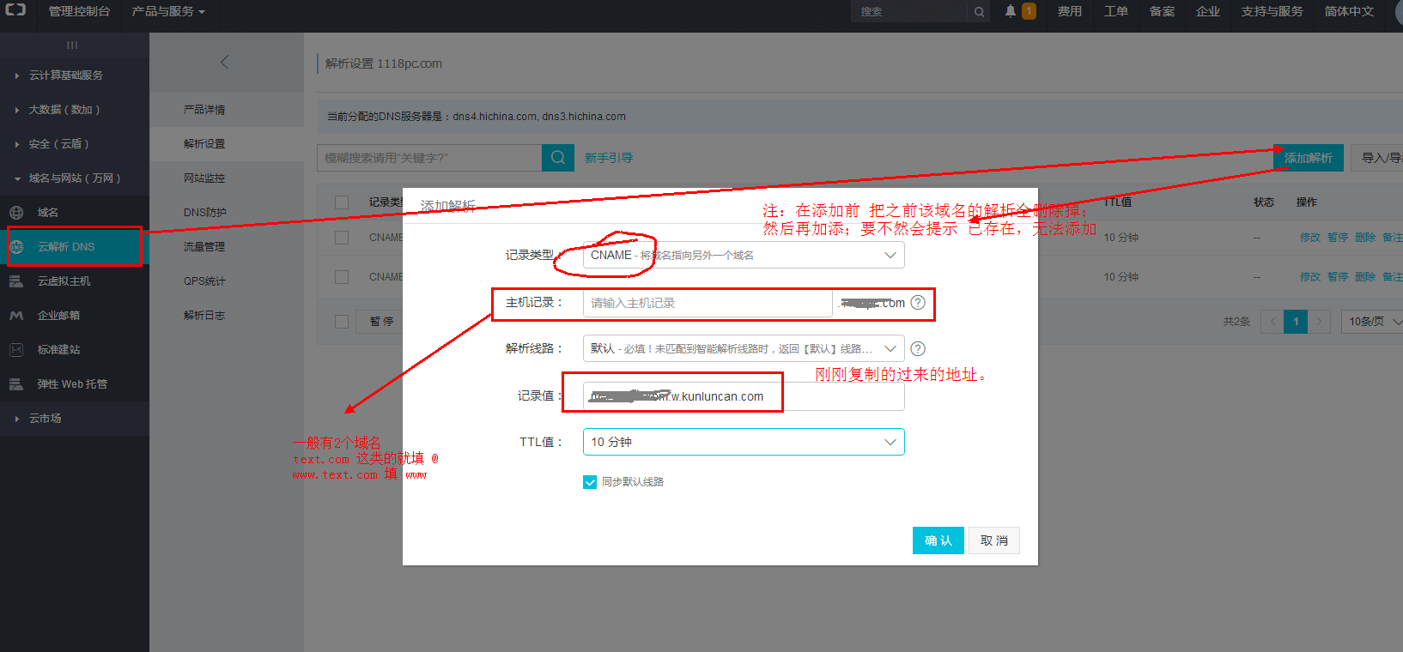Image resolution: width=1403 pixels, height=652 pixels.
Task: Toggle the select-all checkbox in table header
Action: pos(342,202)
